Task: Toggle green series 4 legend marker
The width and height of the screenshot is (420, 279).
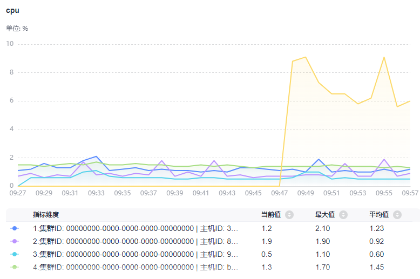Action: [15, 267]
